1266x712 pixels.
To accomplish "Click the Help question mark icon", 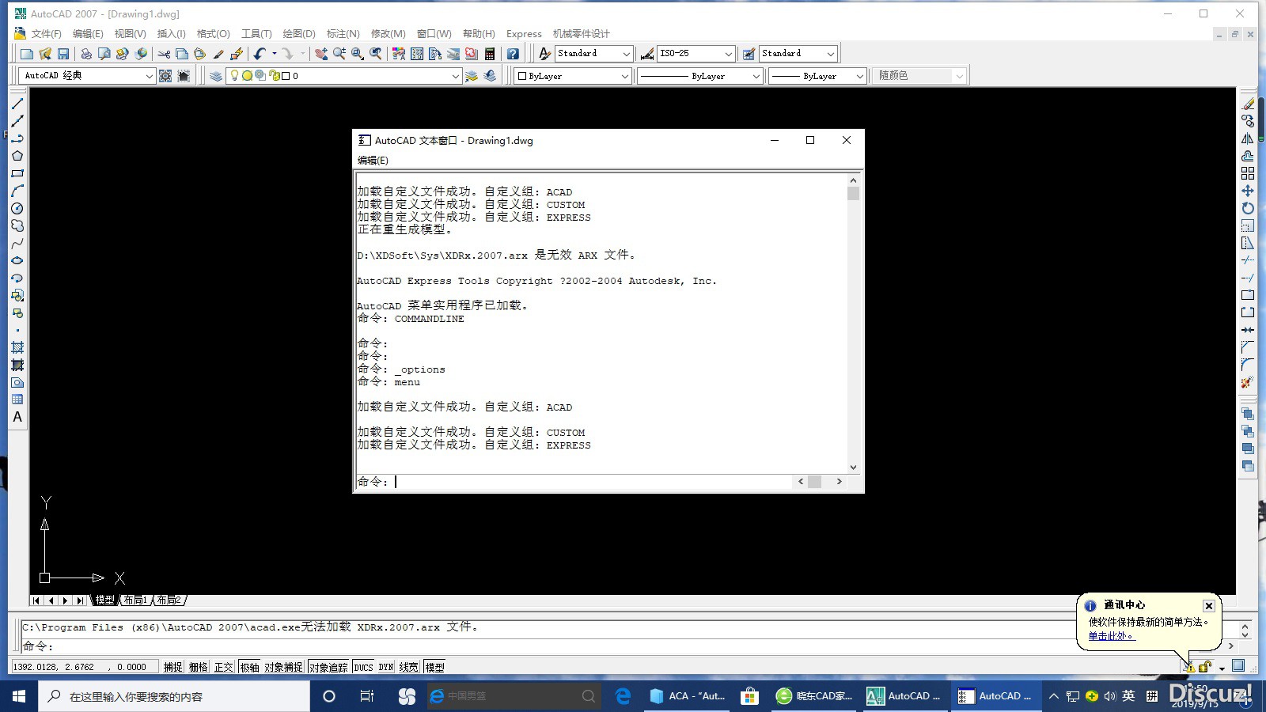I will [513, 54].
